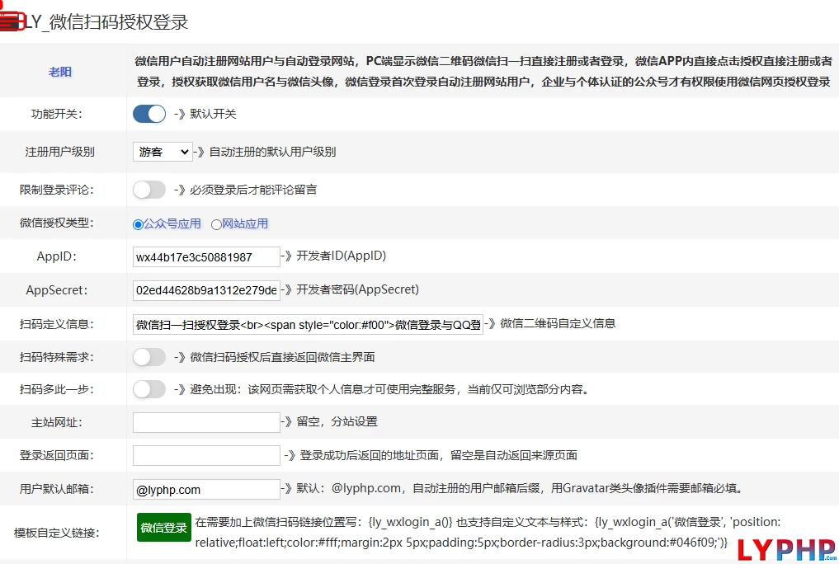
Task: Click the 模板自定义链接 row label
Action: pyautogui.click(x=57, y=533)
